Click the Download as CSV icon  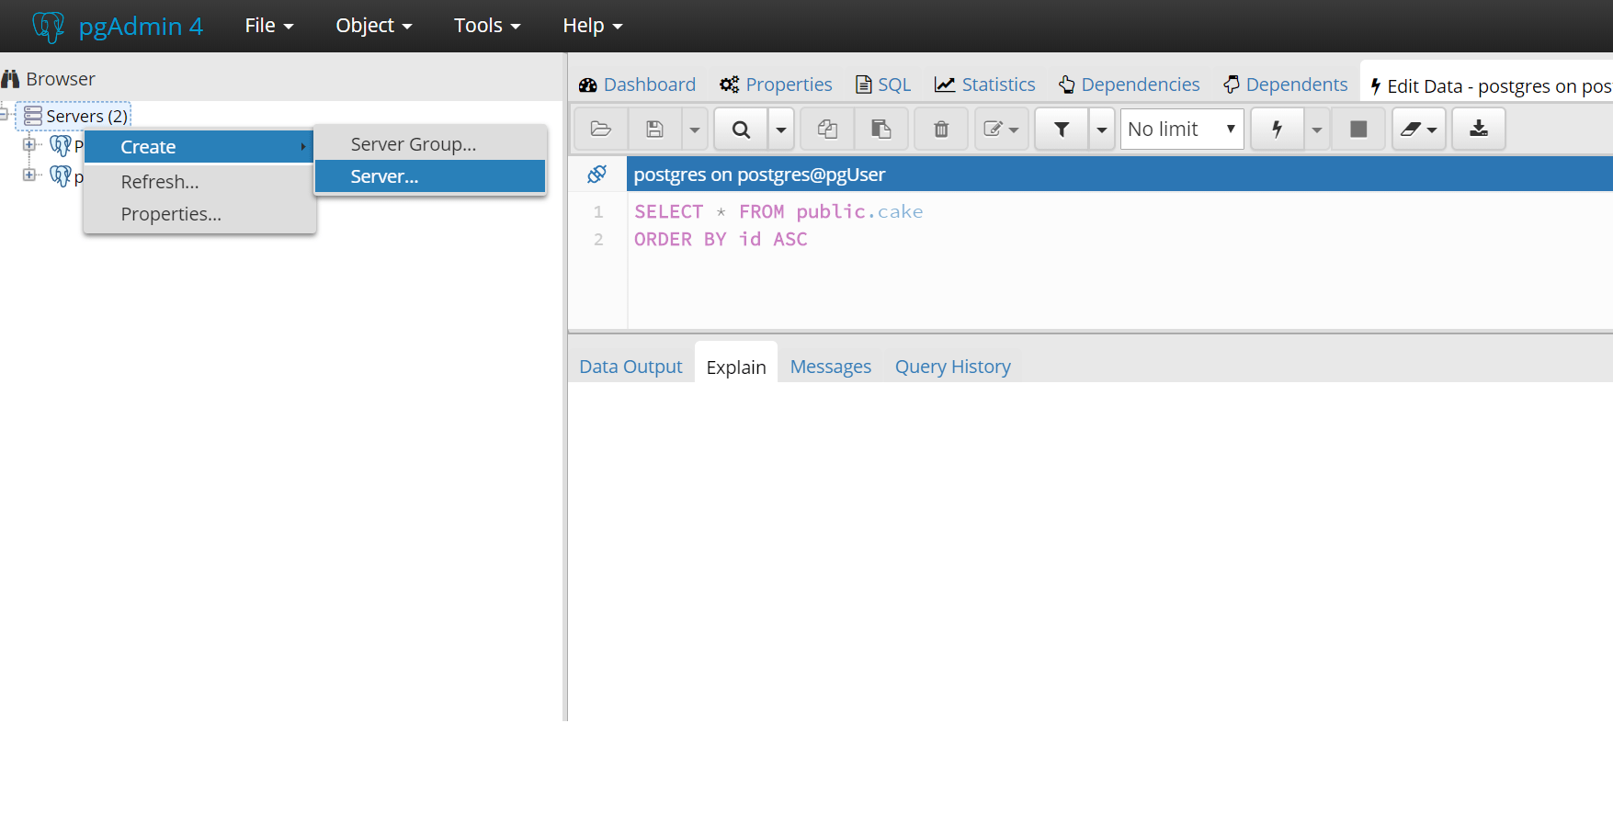(x=1478, y=130)
